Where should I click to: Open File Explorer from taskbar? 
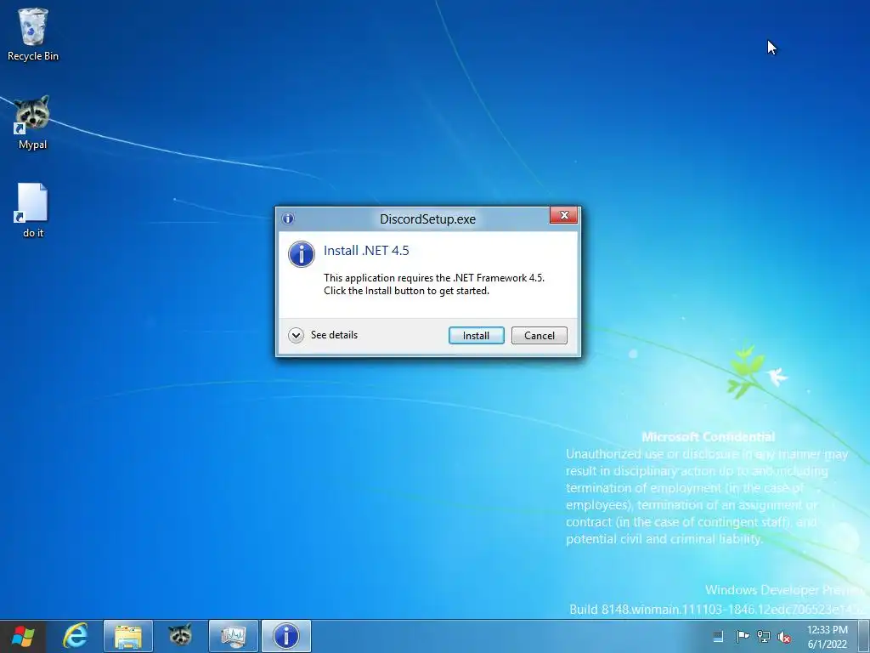tap(128, 636)
